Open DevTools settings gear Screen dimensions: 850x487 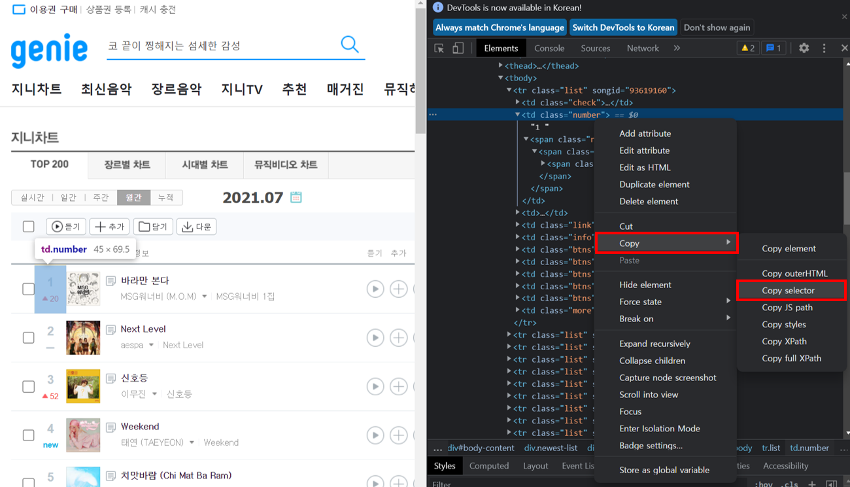(x=804, y=48)
